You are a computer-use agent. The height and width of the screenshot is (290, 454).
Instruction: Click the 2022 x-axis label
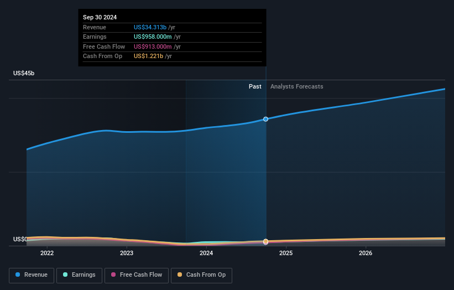coord(47,253)
